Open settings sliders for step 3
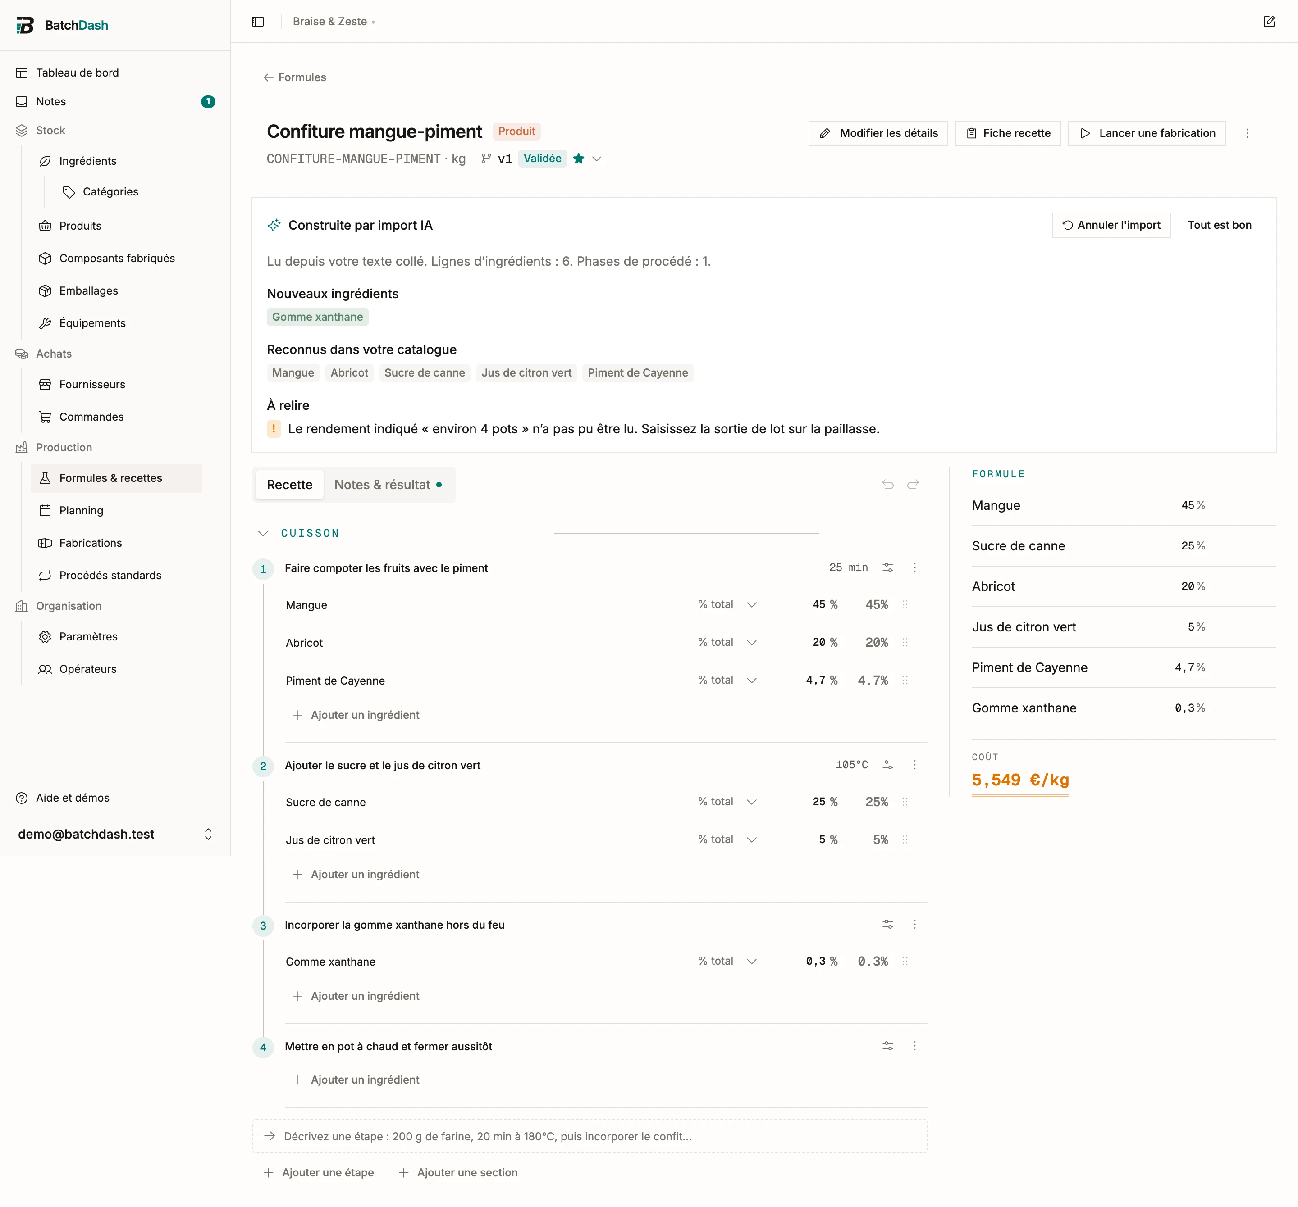 (887, 925)
